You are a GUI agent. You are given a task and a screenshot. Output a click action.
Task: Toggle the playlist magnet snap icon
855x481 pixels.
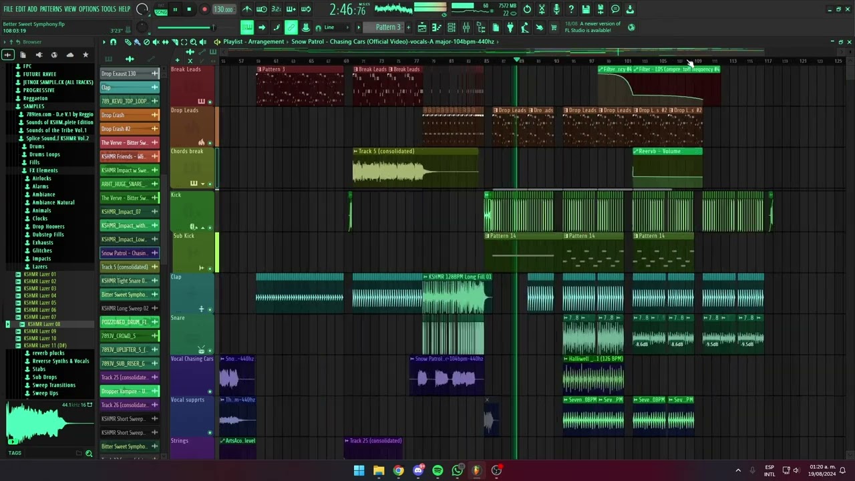click(113, 42)
